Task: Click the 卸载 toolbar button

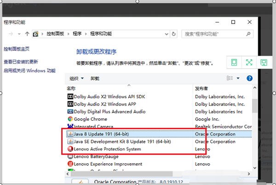Action: [95, 78]
